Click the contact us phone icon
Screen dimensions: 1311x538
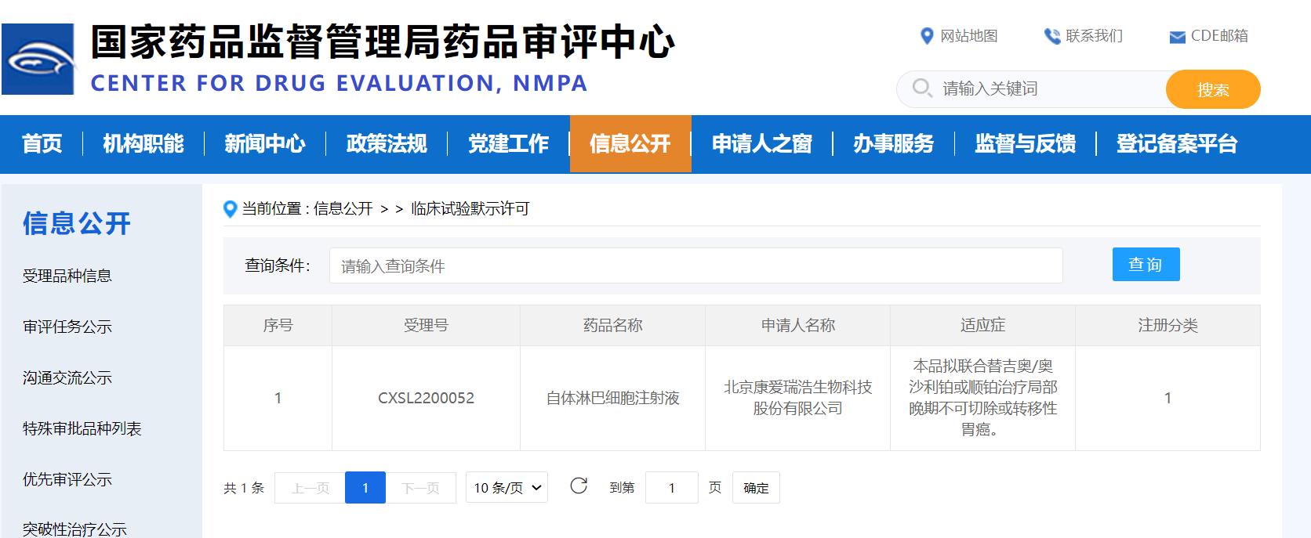[1052, 36]
